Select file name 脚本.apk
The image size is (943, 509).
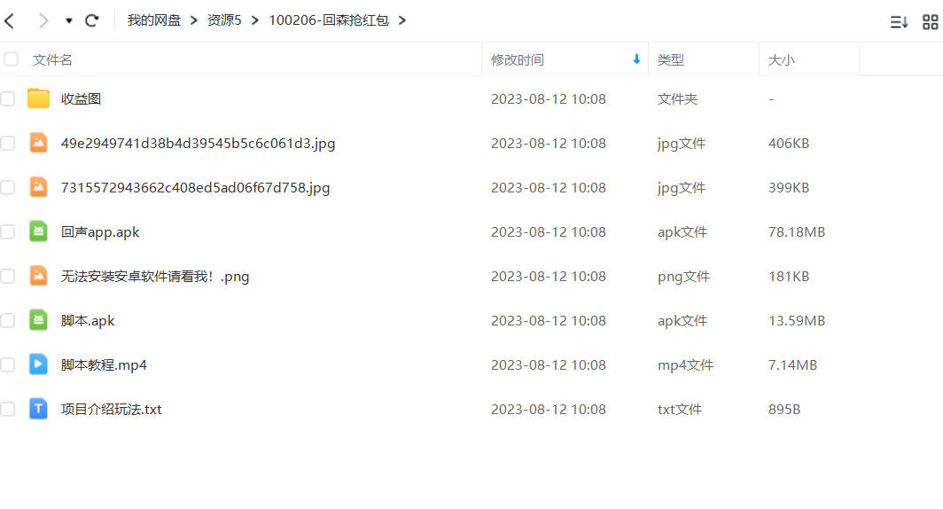coord(88,321)
